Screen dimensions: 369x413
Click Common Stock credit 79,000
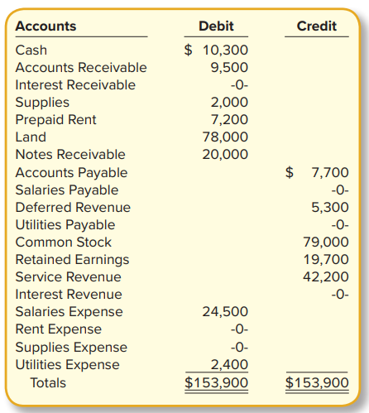(326, 243)
